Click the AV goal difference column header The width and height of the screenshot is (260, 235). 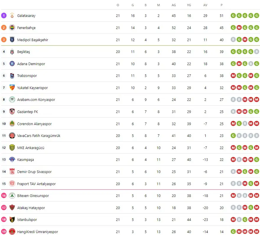[x=205, y=5]
